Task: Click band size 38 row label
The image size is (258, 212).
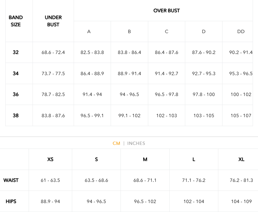Action: point(16,115)
